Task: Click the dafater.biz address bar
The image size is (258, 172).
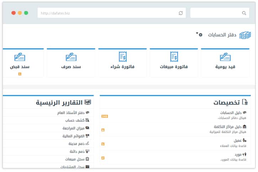Action: coord(107,13)
